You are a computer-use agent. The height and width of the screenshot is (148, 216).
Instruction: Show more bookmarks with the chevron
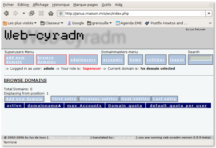(210, 23)
